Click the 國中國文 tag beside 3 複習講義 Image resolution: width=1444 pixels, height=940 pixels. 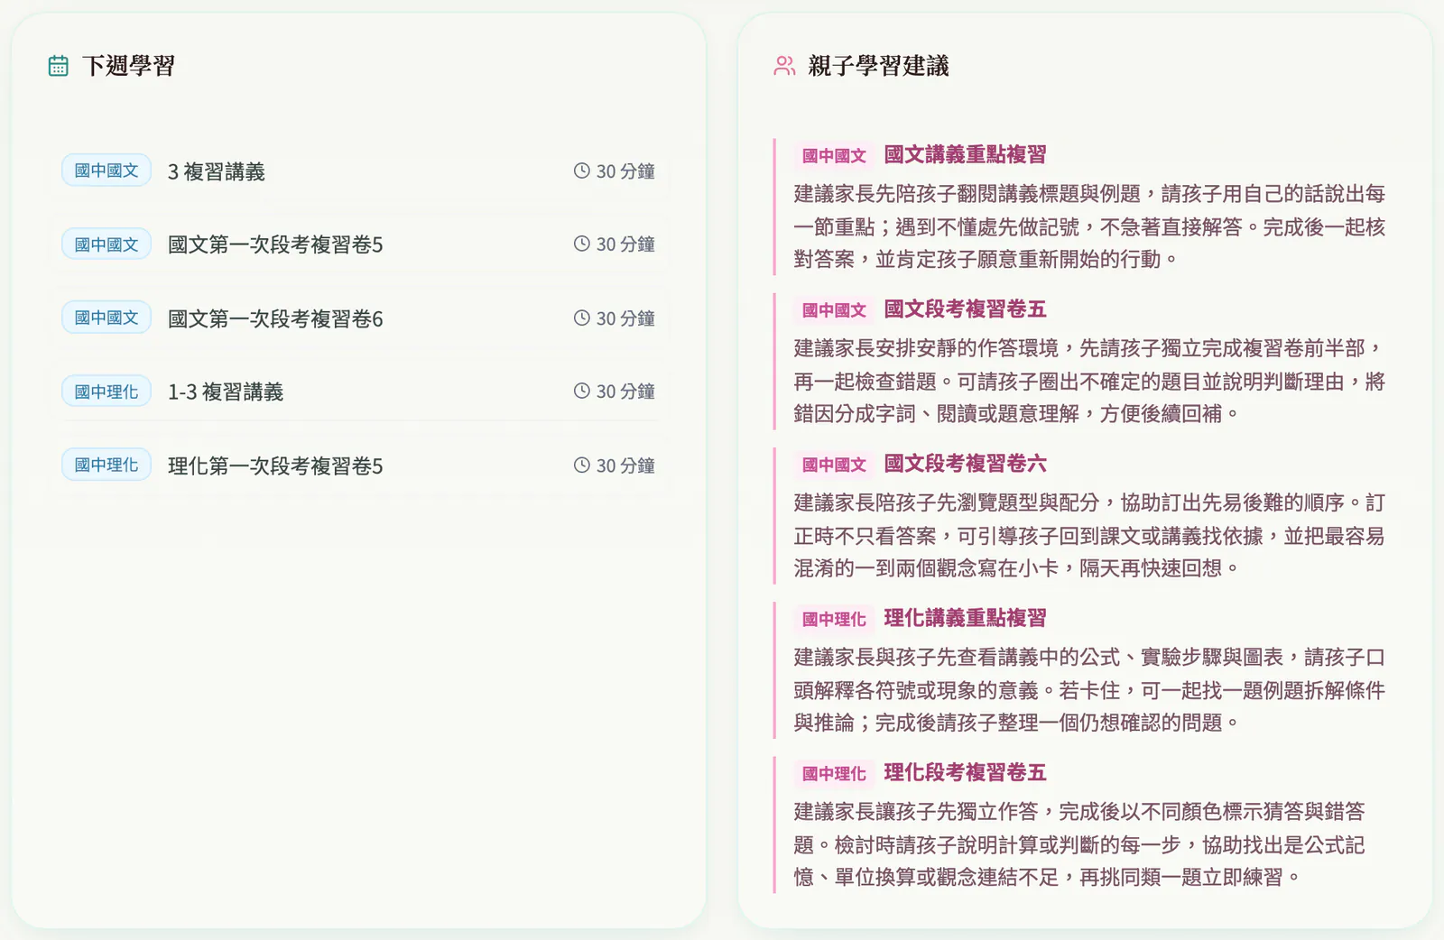coord(106,170)
